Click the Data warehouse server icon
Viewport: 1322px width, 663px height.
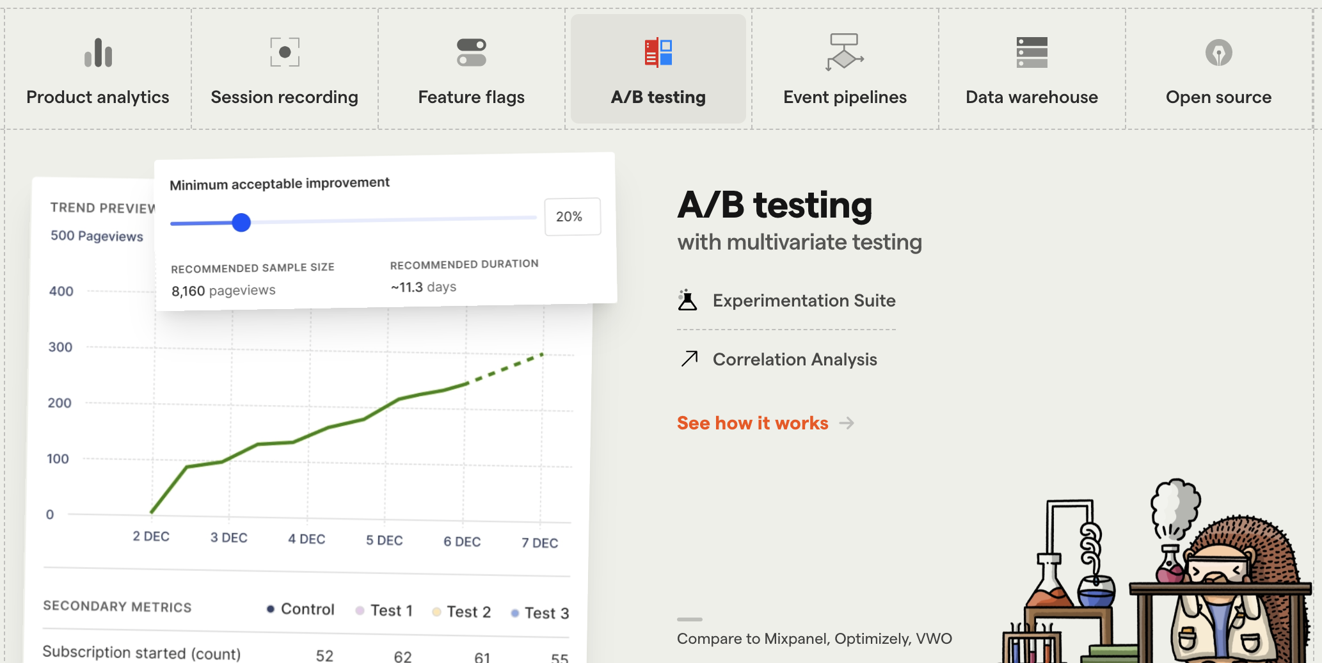click(1032, 52)
